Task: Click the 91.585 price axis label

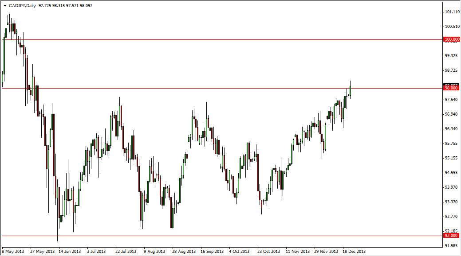Action: [x=451, y=246]
